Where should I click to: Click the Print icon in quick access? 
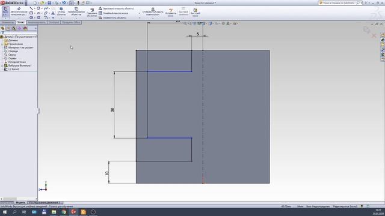pyautogui.click(x=57, y=3)
